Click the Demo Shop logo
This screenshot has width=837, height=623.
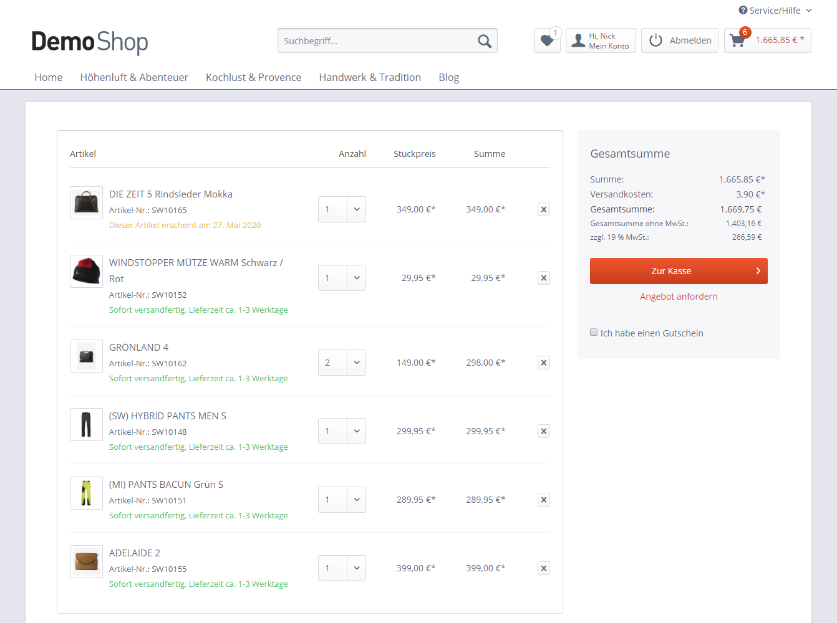coord(90,42)
